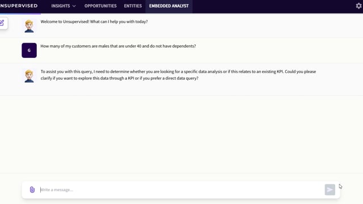Viewport: 363px width, 204px height.
Task: Click the white message box next to paperclip
Action: click(181, 190)
